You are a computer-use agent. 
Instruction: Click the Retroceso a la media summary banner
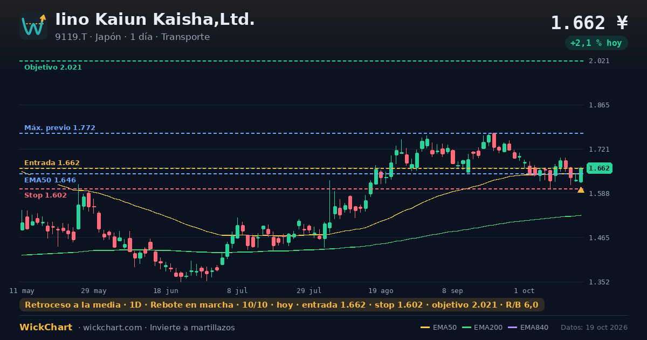pyautogui.click(x=281, y=305)
